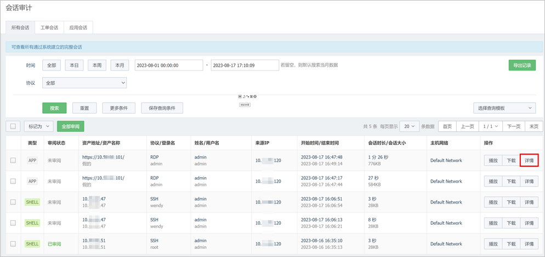The width and height of the screenshot is (545, 257).
Task: Select the 所有会话 tab
Action: (19, 27)
